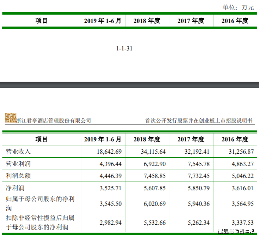
Task: Click the value 5,940.36
Action: 199,204
